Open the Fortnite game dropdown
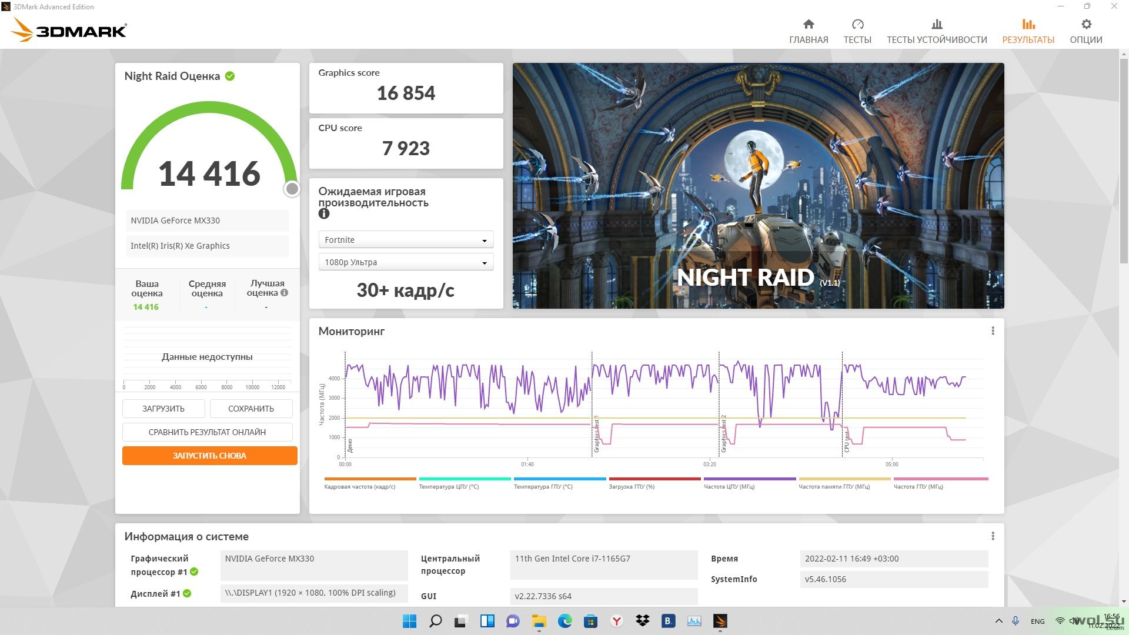The image size is (1129, 635). pyautogui.click(x=406, y=240)
